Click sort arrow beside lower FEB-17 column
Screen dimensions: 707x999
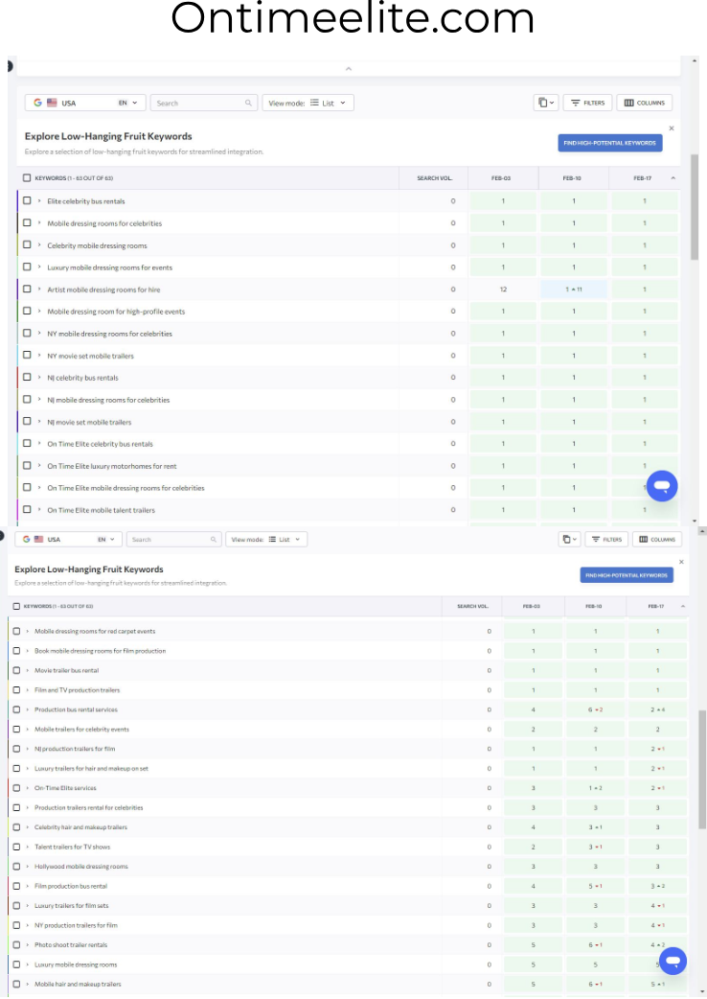click(x=683, y=606)
